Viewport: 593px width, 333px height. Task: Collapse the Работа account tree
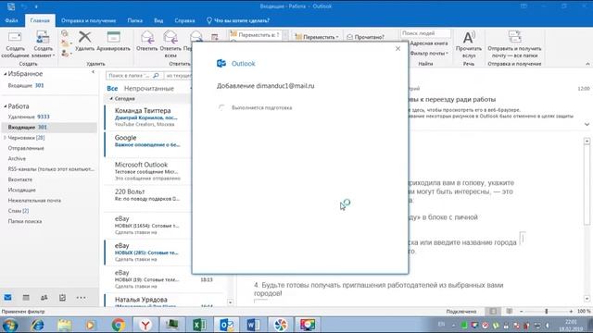click(6, 106)
